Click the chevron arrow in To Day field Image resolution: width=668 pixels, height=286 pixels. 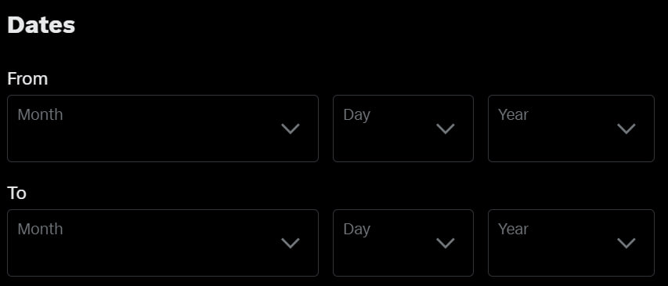pos(446,244)
